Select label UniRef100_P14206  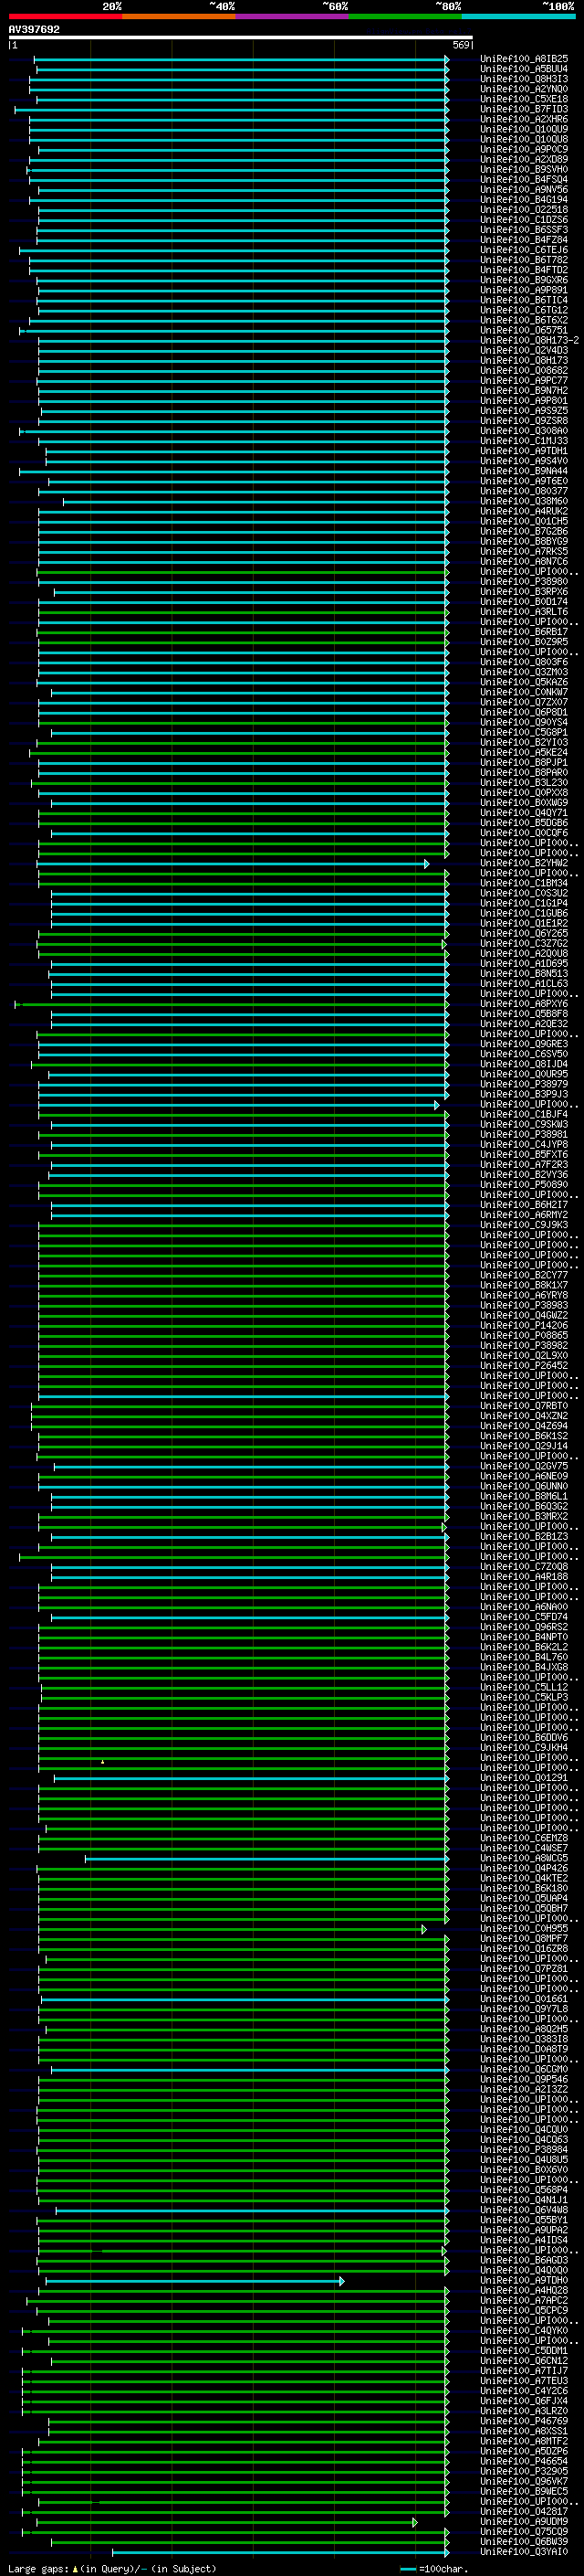pos(524,1325)
